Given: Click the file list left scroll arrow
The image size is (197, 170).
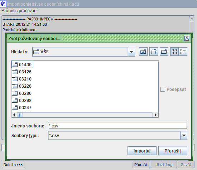Looking at the screenshot, I should (x=14, y=115).
